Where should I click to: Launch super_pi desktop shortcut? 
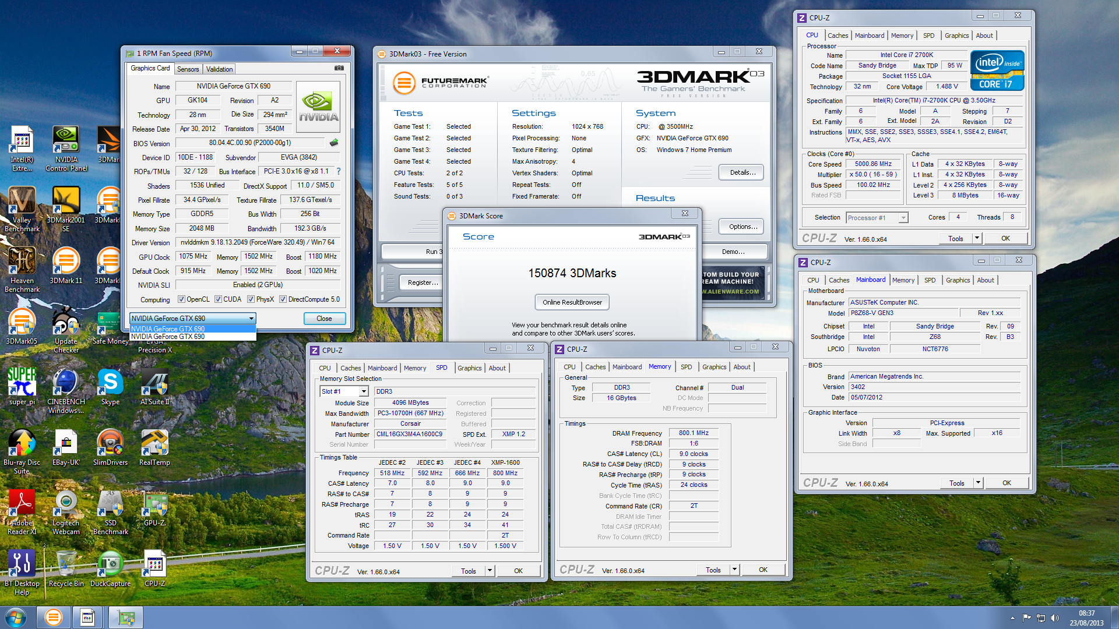point(22,386)
